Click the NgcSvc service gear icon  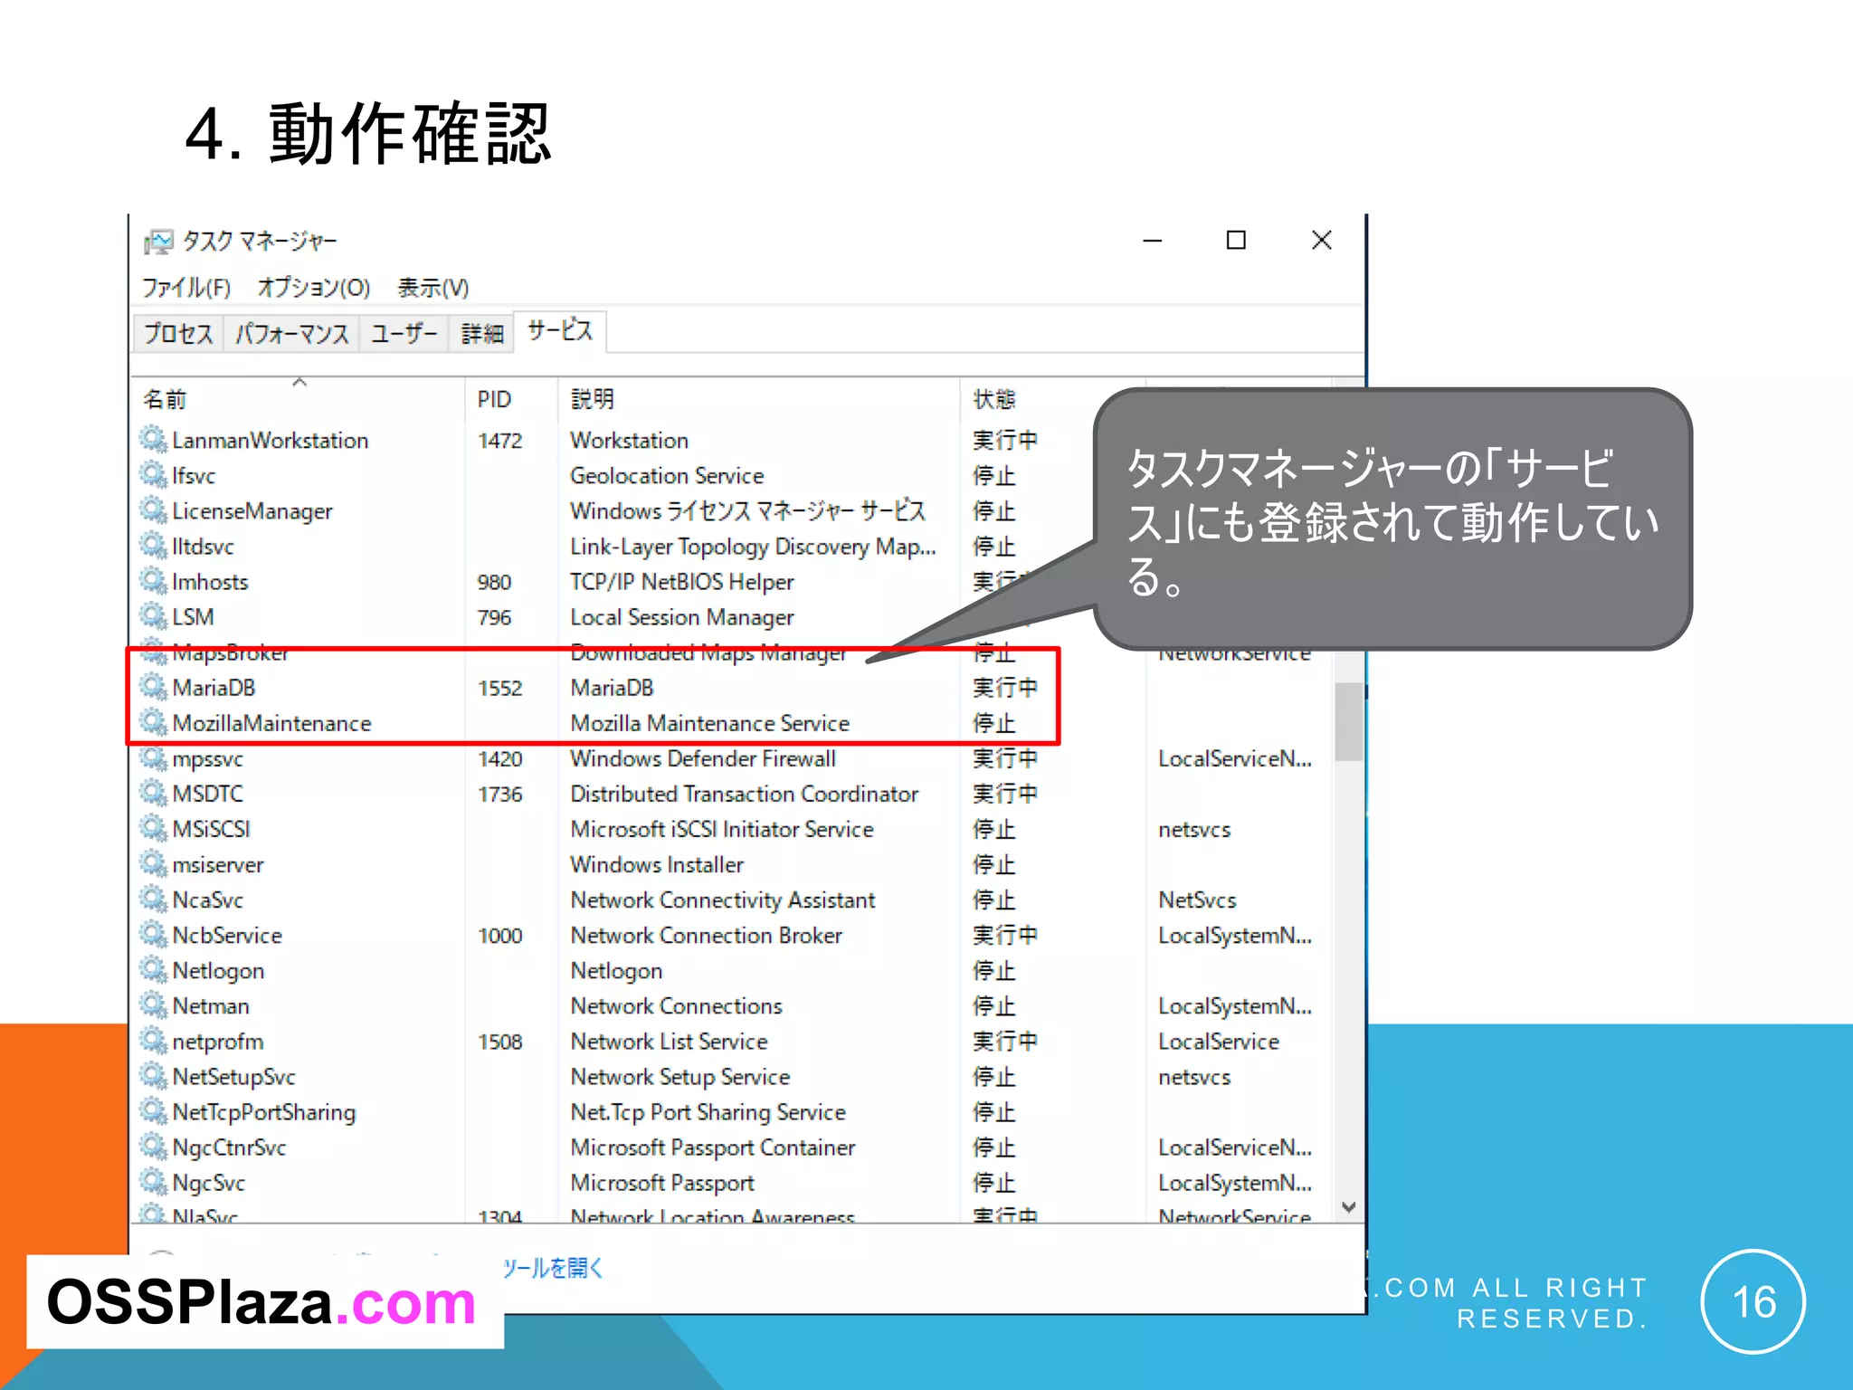click(153, 1182)
